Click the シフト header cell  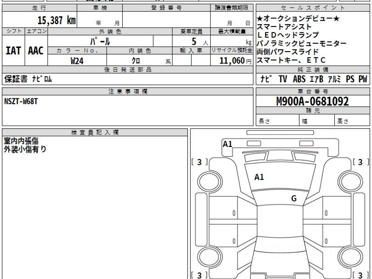coord(13,31)
